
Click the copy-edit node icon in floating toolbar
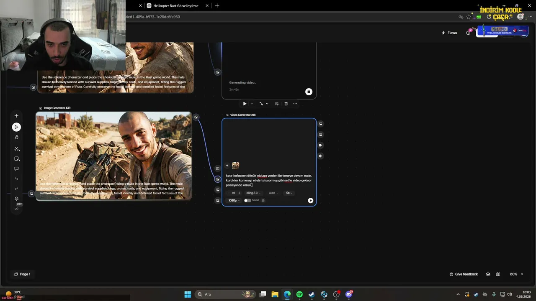tap(277, 104)
